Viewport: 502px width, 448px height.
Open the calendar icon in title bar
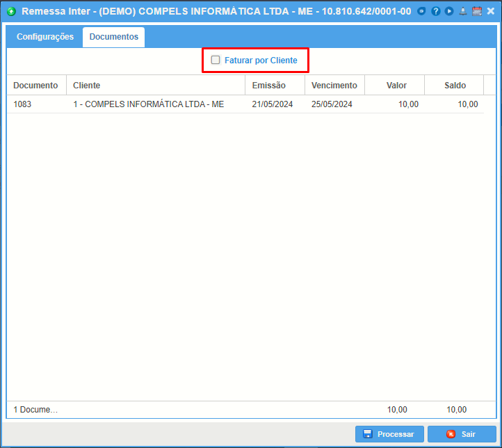click(x=477, y=12)
